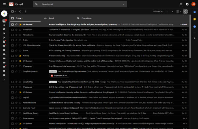The image size is (198, 129).
Task: Go to next page of emails
Action: tap(172, 12)
